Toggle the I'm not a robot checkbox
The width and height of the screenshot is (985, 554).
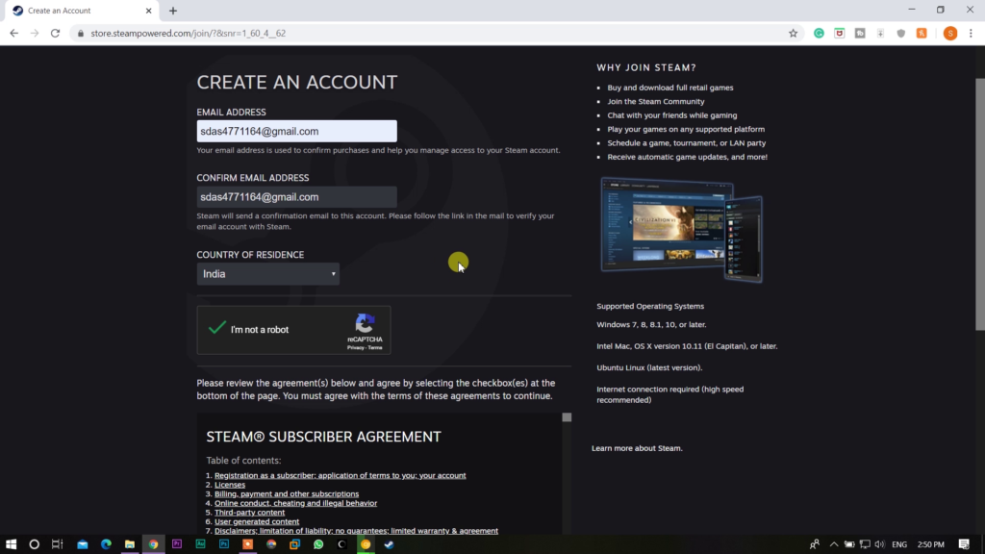[217, 329]
